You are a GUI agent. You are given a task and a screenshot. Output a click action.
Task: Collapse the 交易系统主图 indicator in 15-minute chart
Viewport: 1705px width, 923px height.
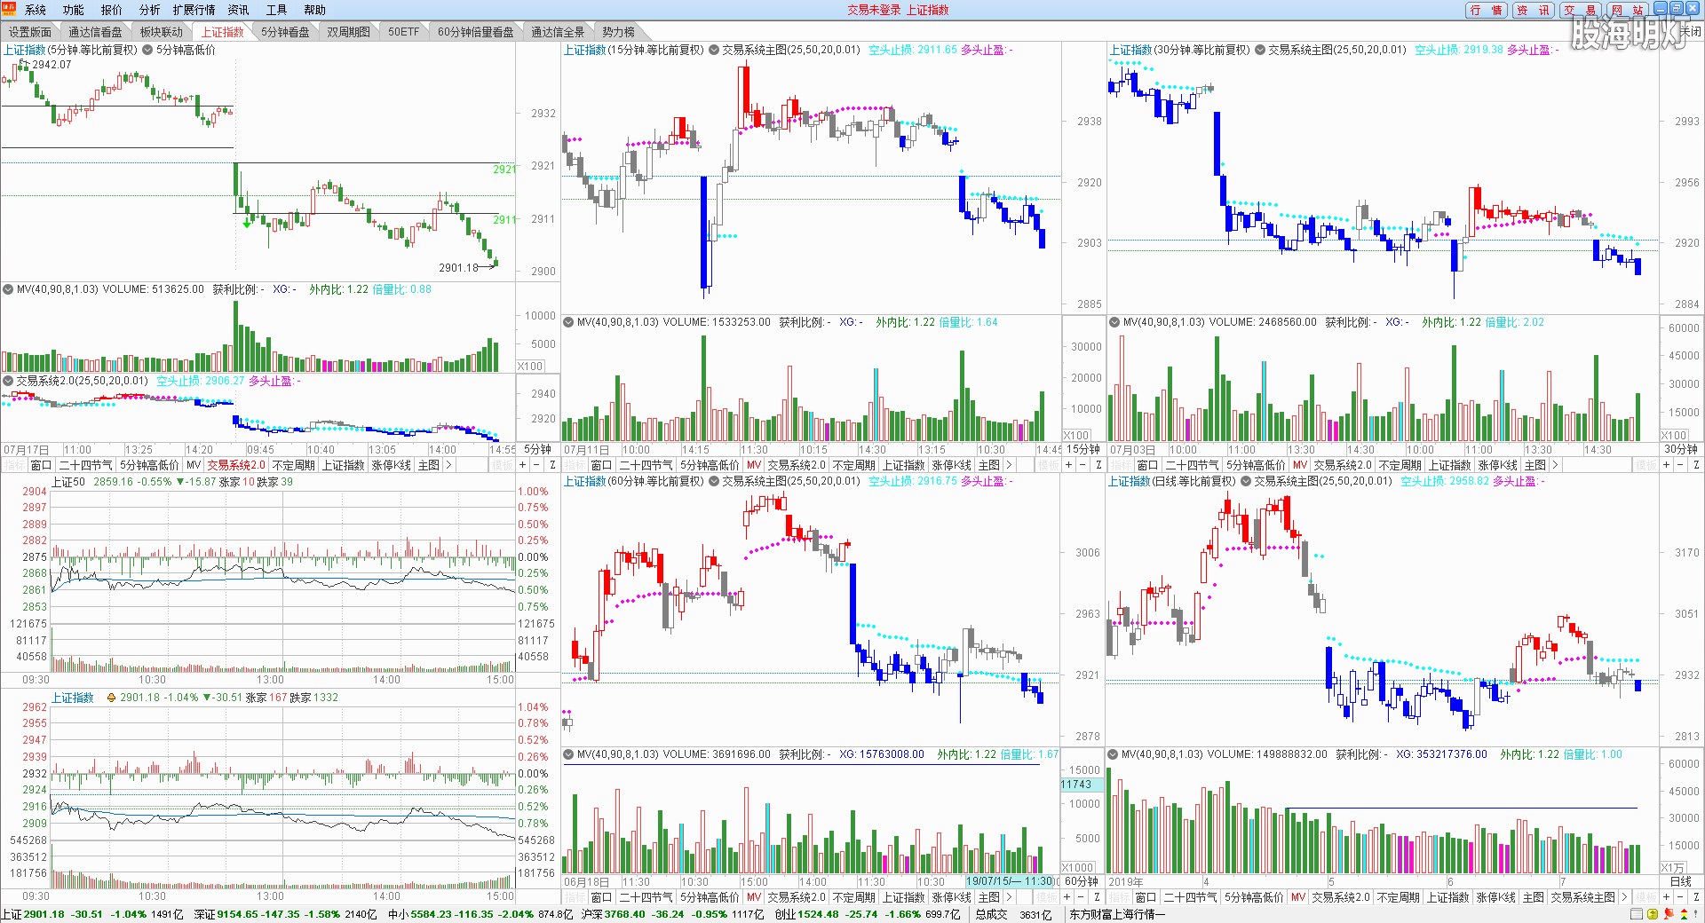tap(714, 50)
